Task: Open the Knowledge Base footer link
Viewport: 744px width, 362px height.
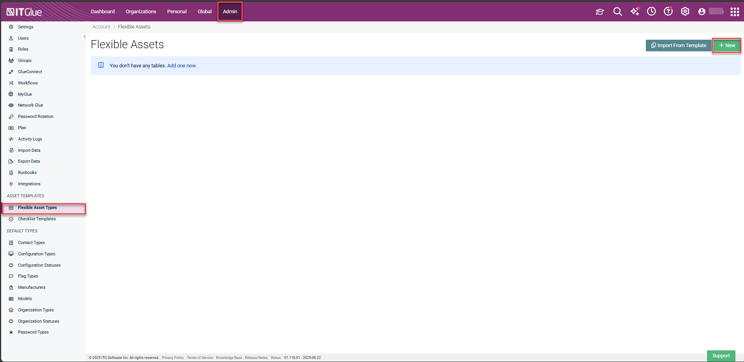Action: (229, 358)
